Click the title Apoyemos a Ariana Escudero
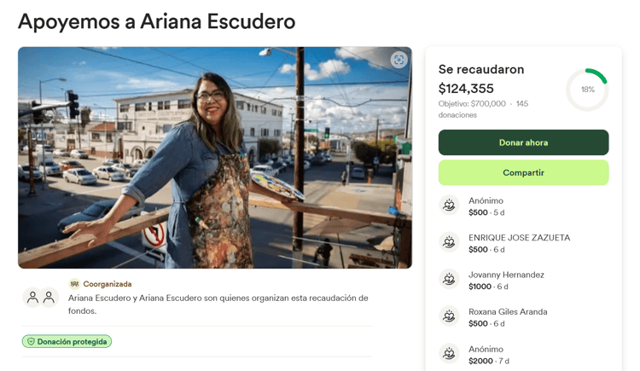The image size is (640, 371). pyautogui.click(x=157, y=21)
